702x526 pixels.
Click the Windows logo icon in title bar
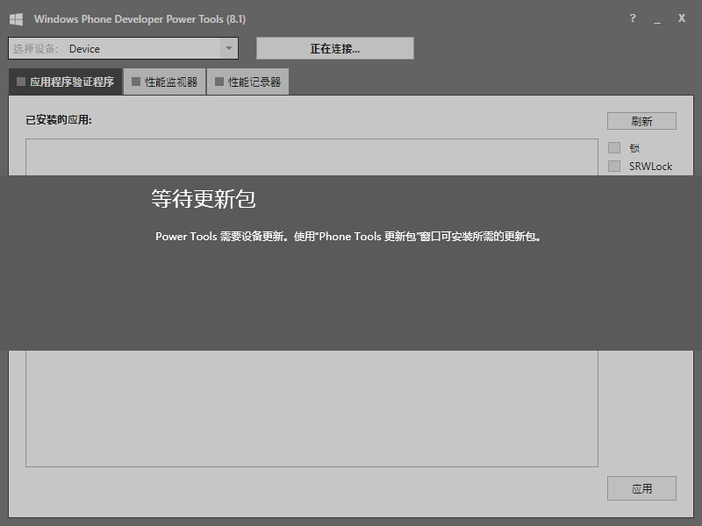16,19
